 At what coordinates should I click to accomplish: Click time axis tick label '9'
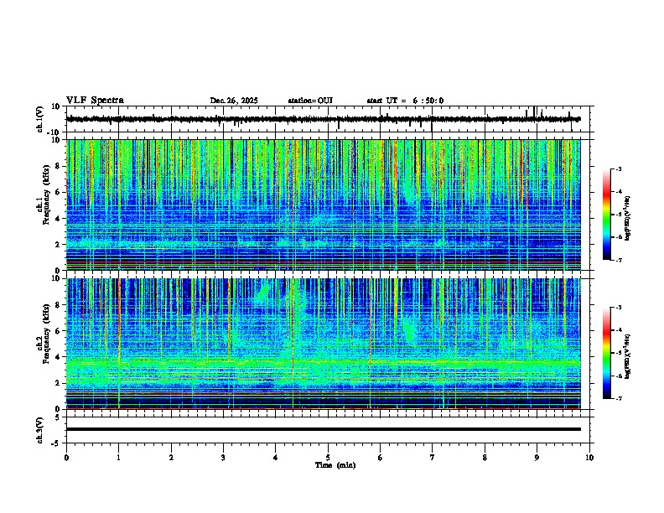point(537,457)
